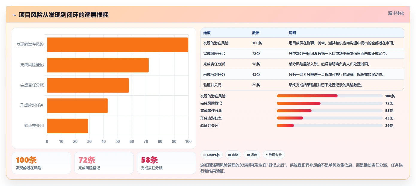Select the 进度 chip
This screenshot has width=416, height=186.
(252, 155)
